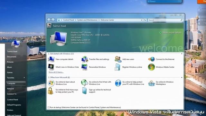Click Show all 13 items link
Screen dimensions: 206x116
(56, 72)
